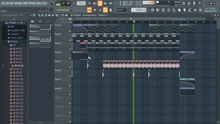Select the Zoom magnifier tool
Image resolution: width=220 pixels, height=124 pixels.
click(x=63, y=15)
